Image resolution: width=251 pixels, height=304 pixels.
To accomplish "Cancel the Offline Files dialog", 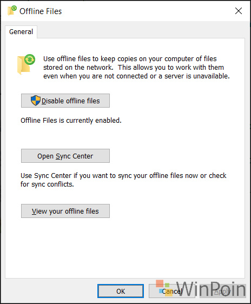I will 171,291.
